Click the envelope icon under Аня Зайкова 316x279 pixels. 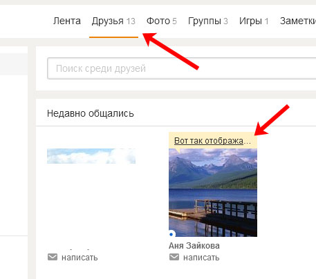[174, 257]
